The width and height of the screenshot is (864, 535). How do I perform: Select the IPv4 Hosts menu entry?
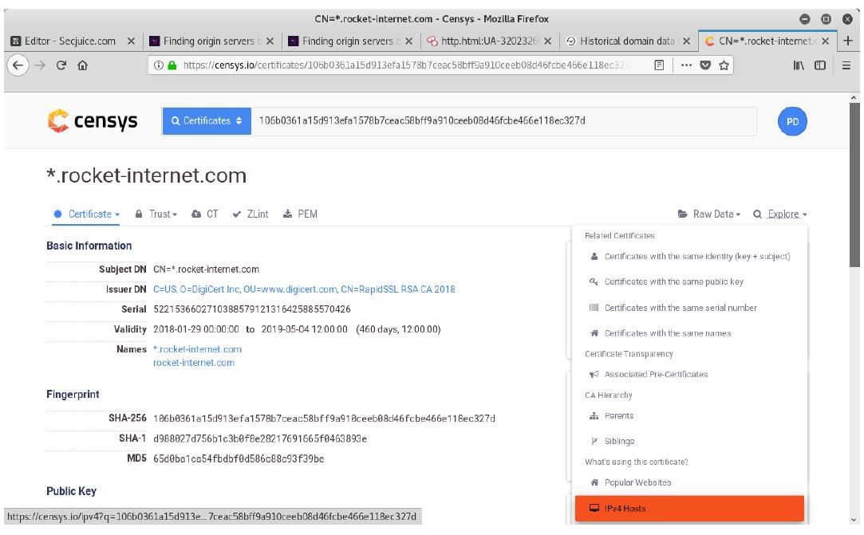tap(690, 508)
